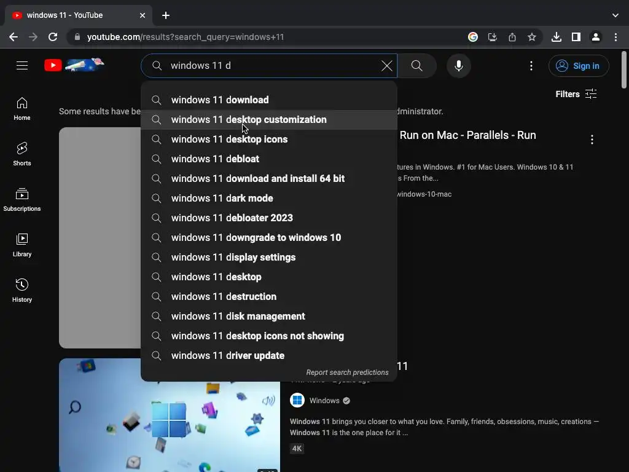Choose suggestion download and install 64 bit
629x472 pixels.
(x=269, y=179)
